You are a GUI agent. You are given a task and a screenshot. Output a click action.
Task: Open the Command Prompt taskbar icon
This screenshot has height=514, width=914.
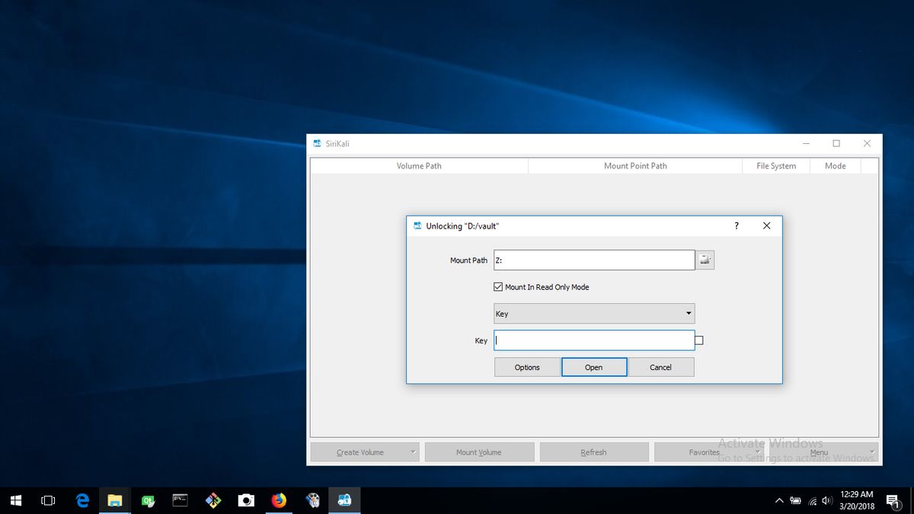click(x=181, y=500)
